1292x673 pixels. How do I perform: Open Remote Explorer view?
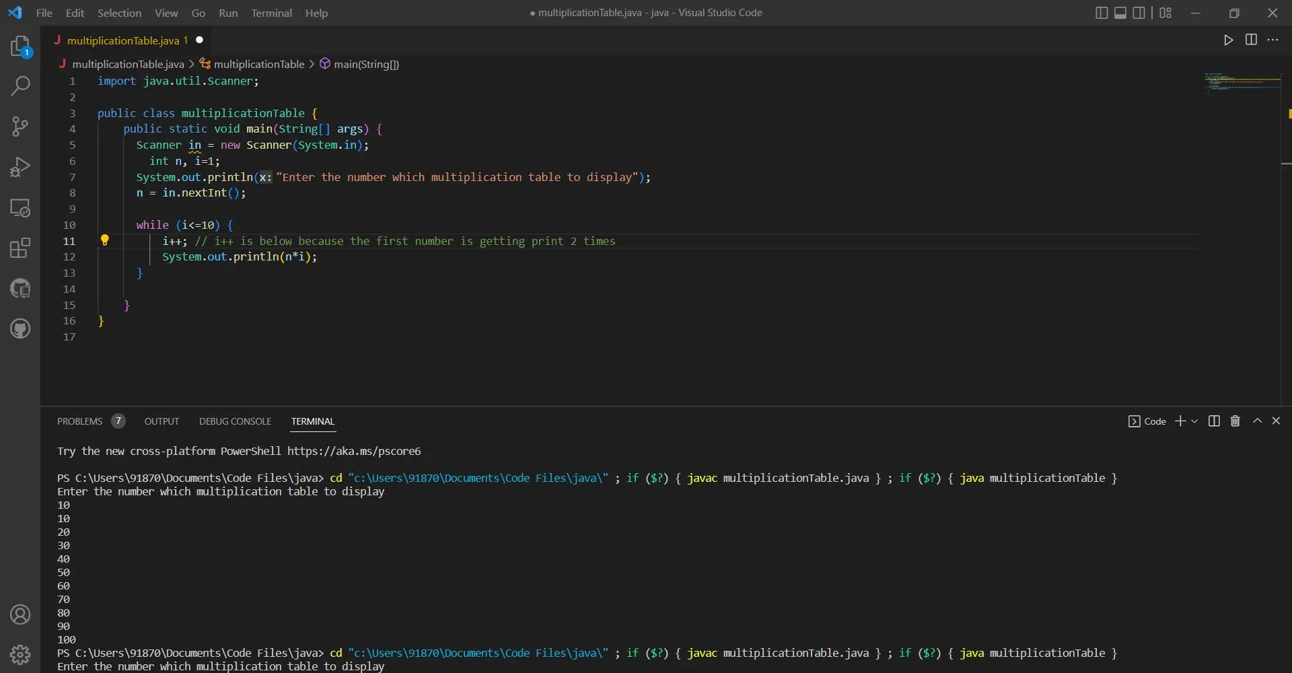pyautogui.click(x=20, y=208)
